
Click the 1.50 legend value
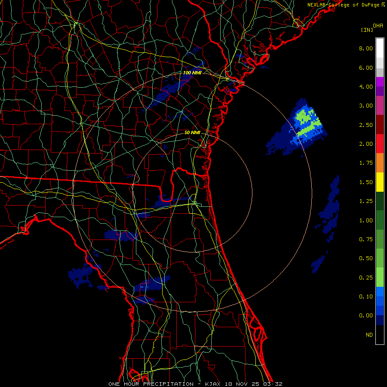point(366,182)
